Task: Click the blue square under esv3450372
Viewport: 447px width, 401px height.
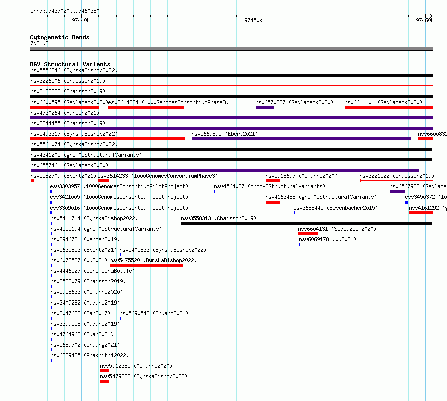Action: point(406,202)
